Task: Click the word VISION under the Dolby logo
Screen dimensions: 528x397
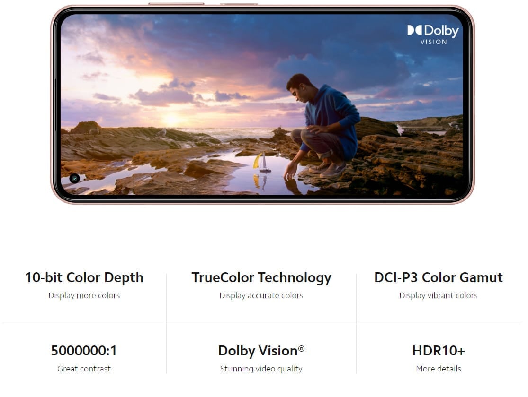Action: click(433, 42)
